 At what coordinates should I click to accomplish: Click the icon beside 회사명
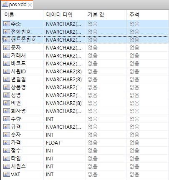pyautogui.click(x=7, y=111)
